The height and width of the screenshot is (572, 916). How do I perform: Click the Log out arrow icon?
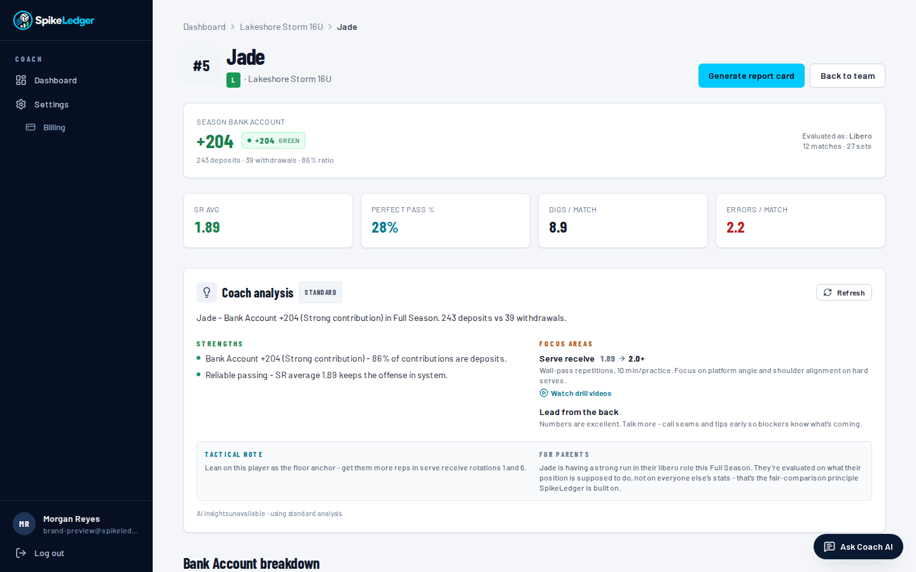click(21, 553)
